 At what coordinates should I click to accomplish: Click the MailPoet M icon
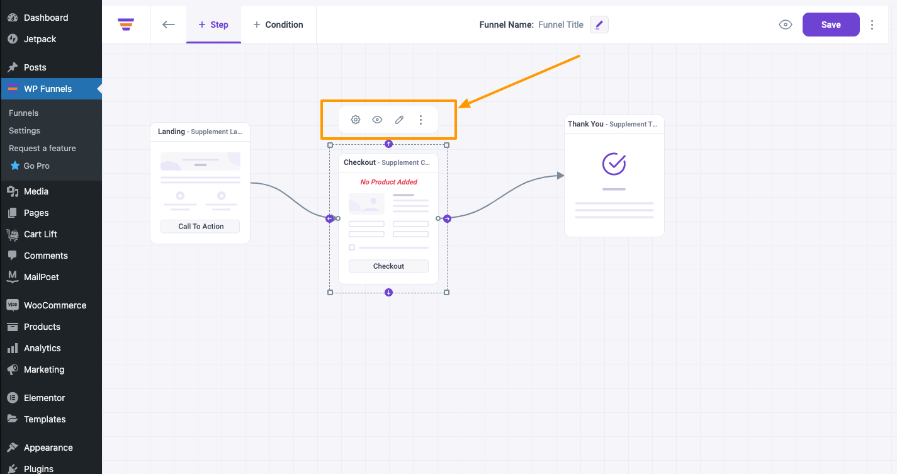13,277
